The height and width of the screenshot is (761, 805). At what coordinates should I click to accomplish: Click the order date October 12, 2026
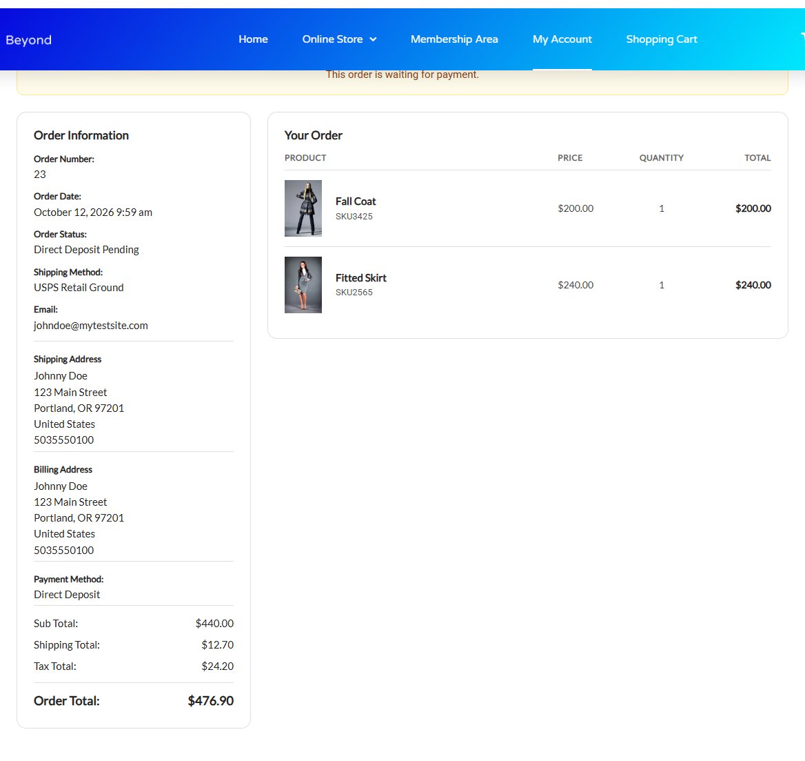(x=93, y=213)
